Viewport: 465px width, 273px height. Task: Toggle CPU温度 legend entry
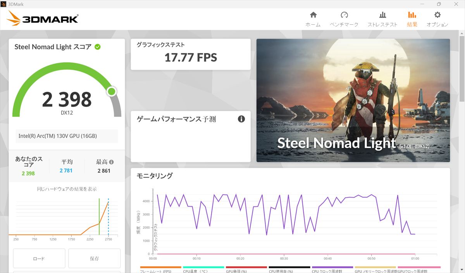203,270
